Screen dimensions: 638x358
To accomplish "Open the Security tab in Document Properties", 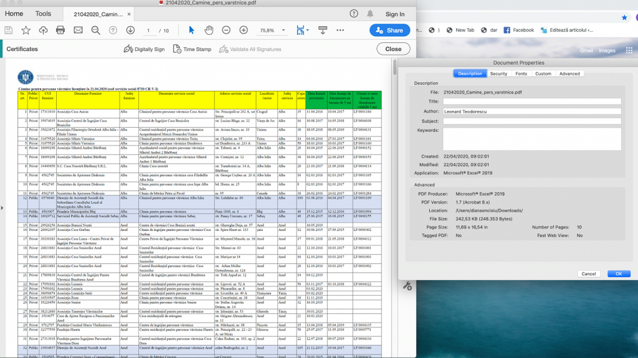I will point(498,73).
